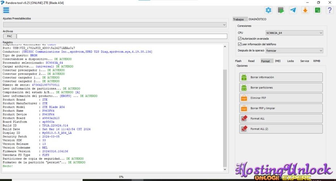Screen dimensions: 336x181
Task: Click the log vertical scrollbar thumb
Action: click(225, 118)
